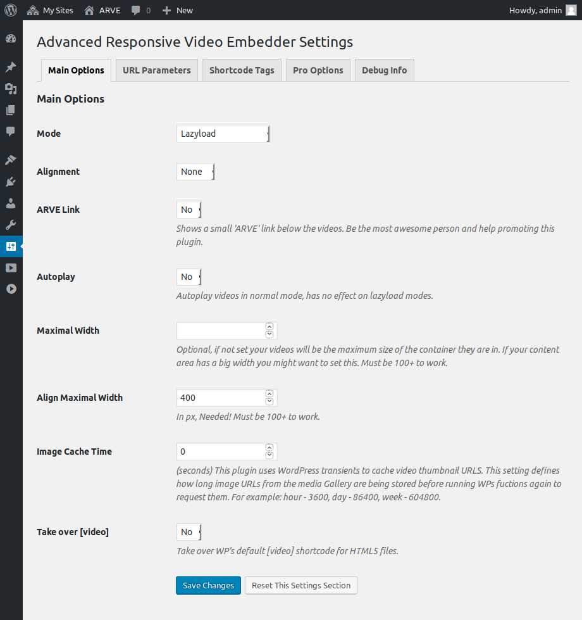Click Reset This Settings Section button
The width and height of the screenshot is (582, 620).
(300, 586)
